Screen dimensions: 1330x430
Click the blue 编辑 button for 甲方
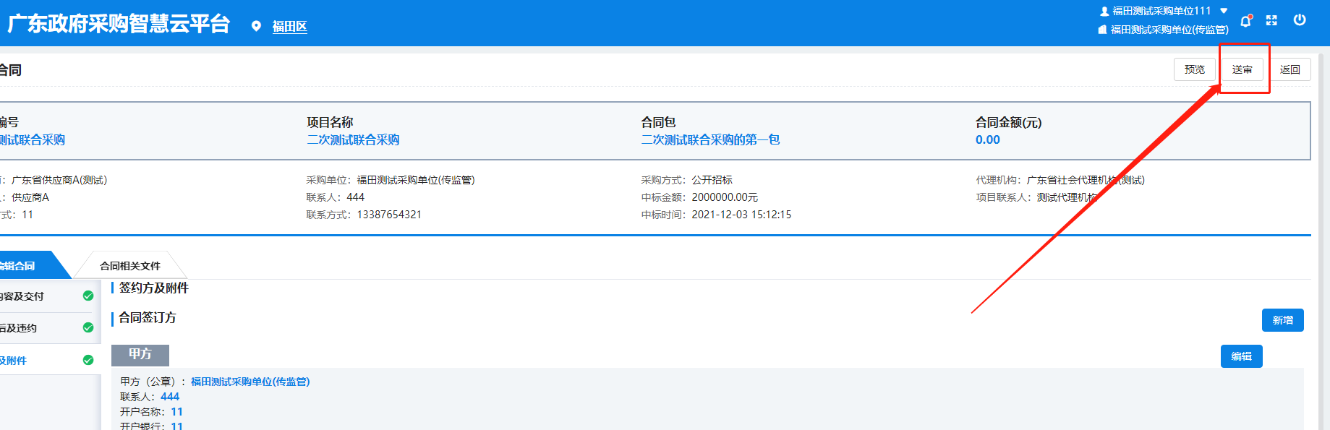(1241, 356)
